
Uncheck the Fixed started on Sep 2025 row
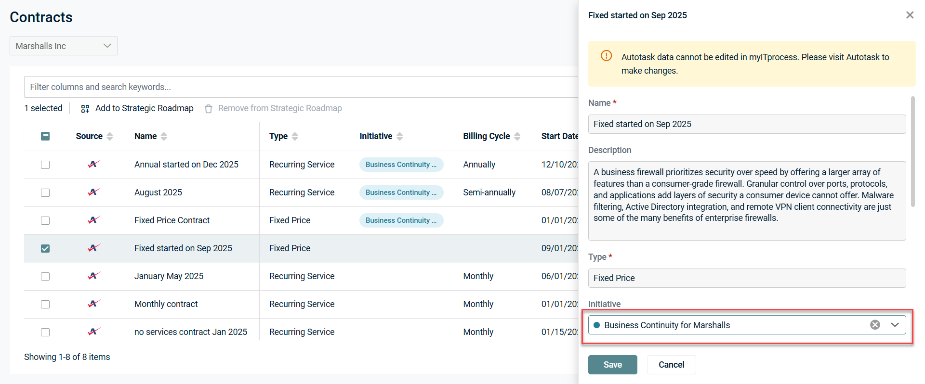click(x=45, y=248)
